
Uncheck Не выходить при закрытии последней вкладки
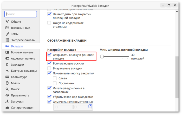(49, 14)
